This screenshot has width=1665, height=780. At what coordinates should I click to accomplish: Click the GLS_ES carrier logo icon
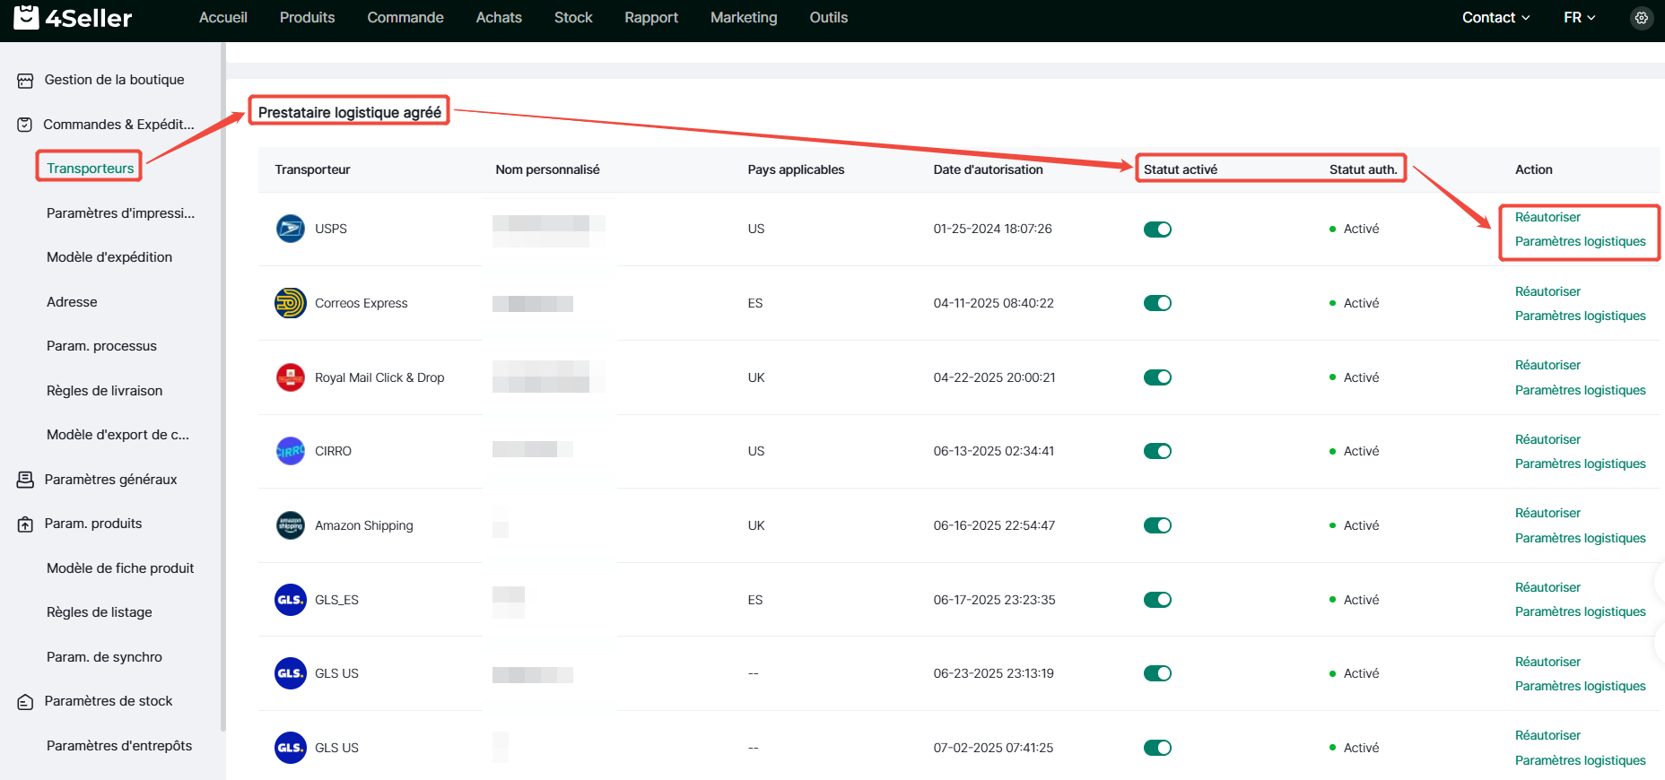coord(290,600)
